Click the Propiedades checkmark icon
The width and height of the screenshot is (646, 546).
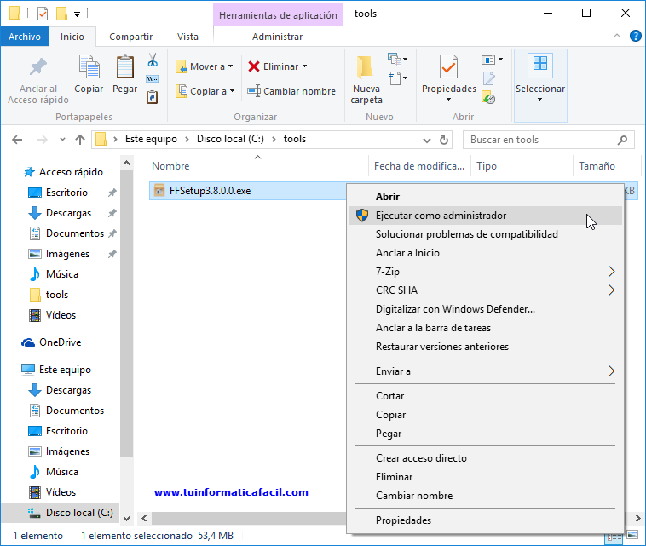[448, 66]
